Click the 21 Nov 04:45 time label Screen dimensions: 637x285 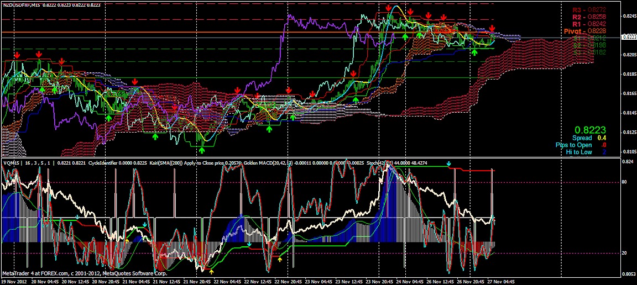136,281
